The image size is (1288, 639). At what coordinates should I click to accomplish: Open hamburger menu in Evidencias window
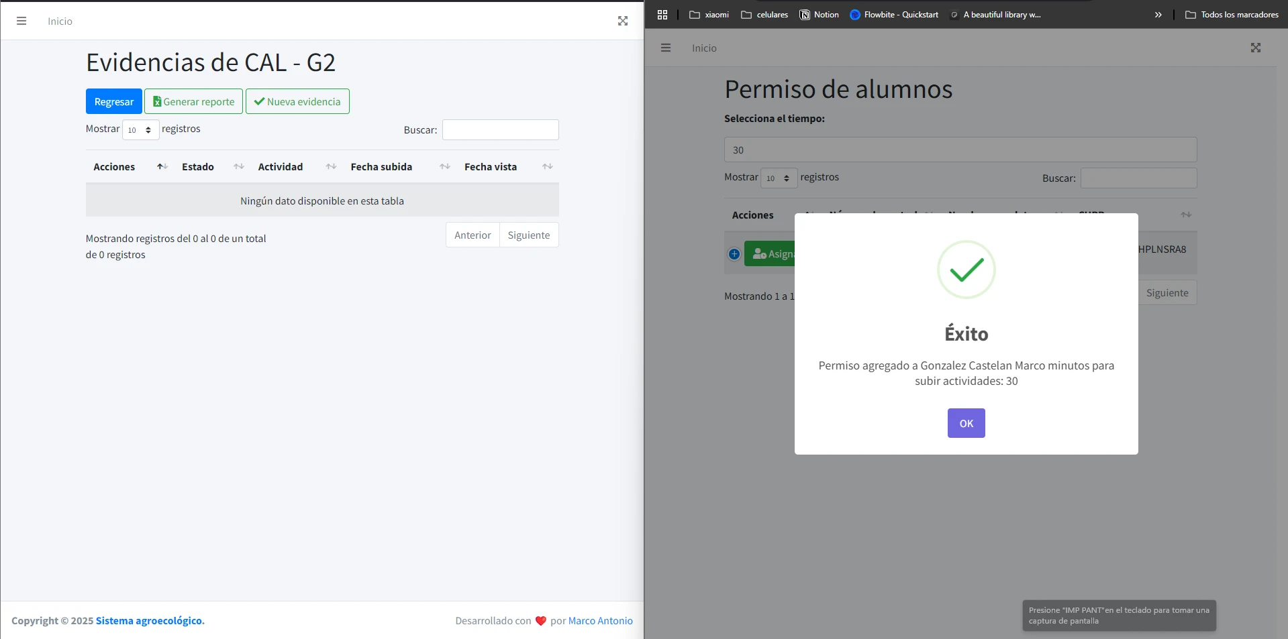21,21
